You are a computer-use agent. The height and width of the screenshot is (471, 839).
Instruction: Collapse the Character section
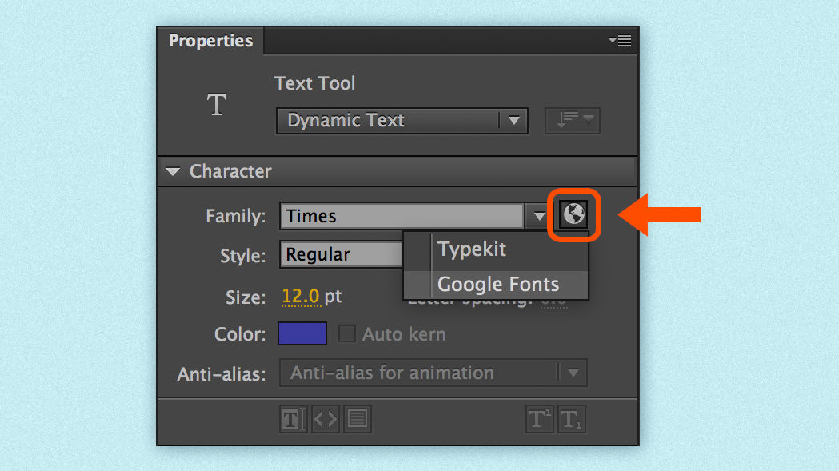(173, 171)
